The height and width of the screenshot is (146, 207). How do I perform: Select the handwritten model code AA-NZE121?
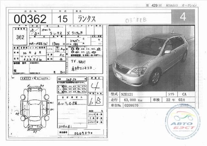(38, 44)
